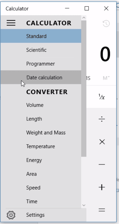Click the menu scrollbar down arrow
This screenshot has height=224, width=119.
[x=84, y=205]
